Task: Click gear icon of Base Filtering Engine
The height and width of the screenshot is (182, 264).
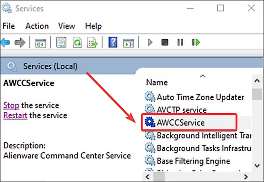Action: tap(150, 161)
